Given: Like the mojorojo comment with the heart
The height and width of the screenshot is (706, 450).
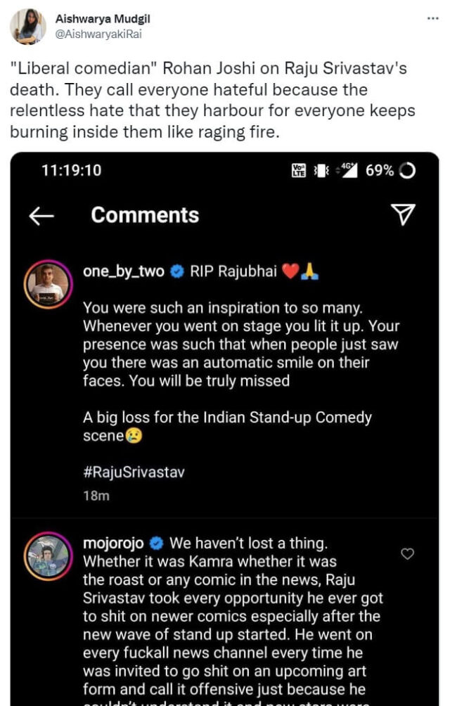Looking at the screenshot, I should pyautogui.click(x=407, y=554).
